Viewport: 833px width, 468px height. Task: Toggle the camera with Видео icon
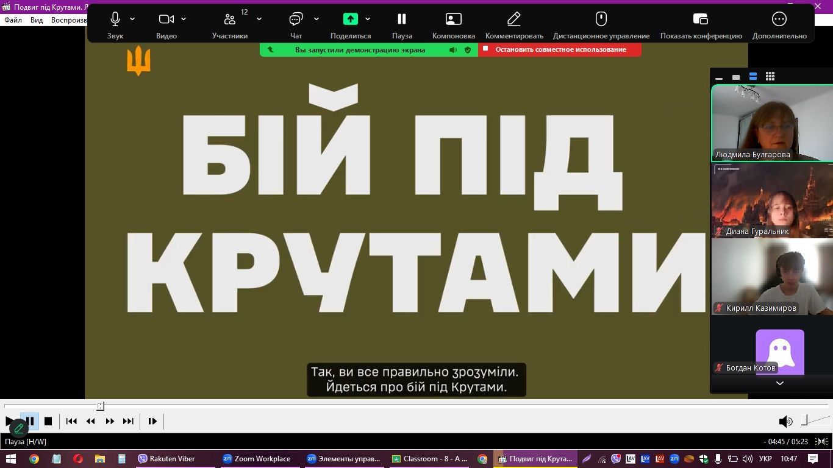point(166,19)
